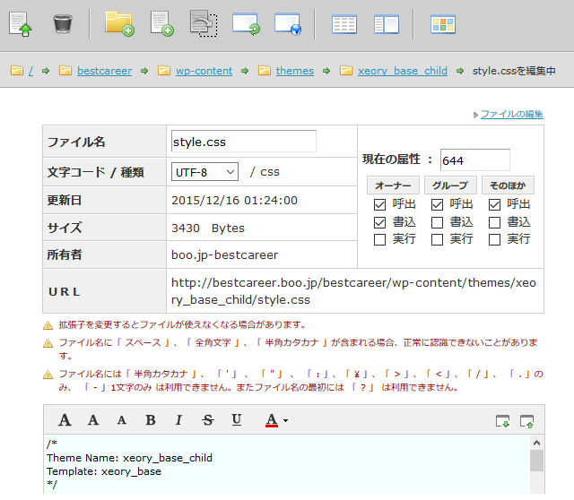Apply medium font size A icon
574x500 pixels.
point(93,420)
